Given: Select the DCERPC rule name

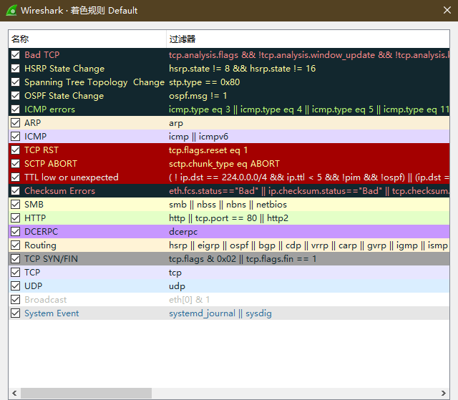Looking at the screenshot, I should [42, 232].
